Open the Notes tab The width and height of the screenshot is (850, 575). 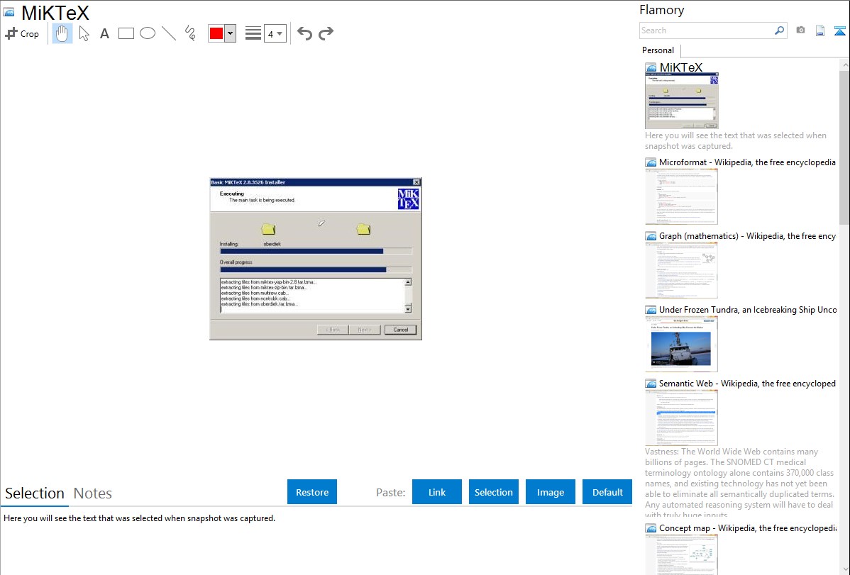click(x=93, y=493)
